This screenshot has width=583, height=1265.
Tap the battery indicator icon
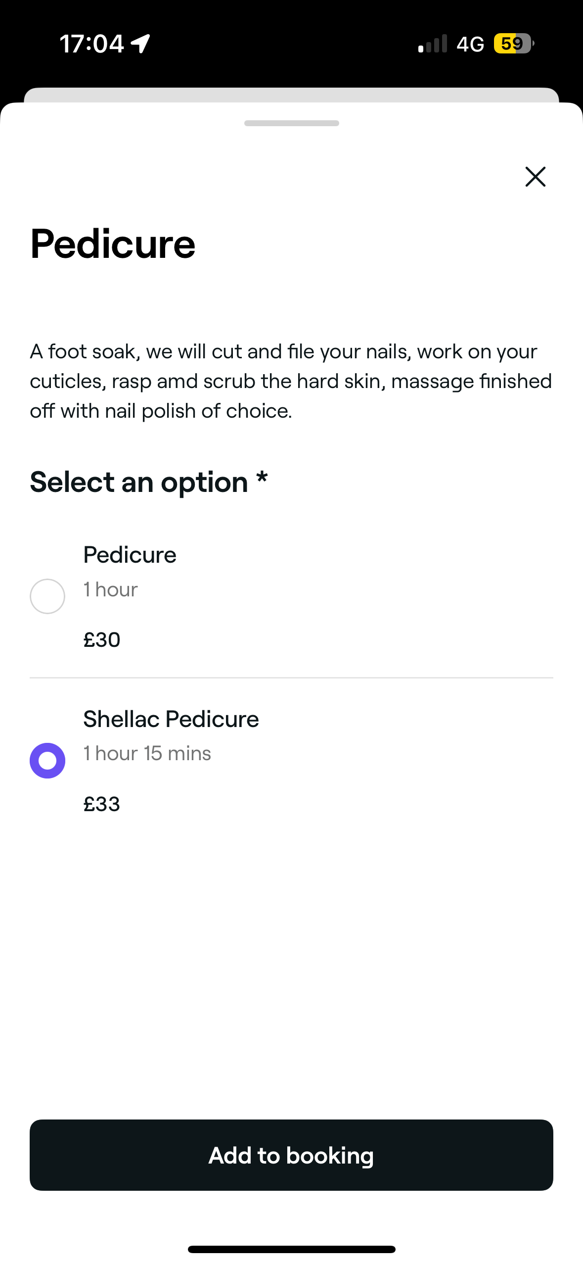click(514, 44)
